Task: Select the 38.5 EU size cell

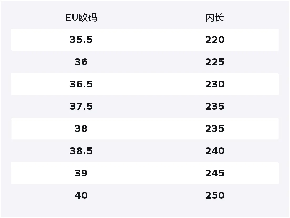Action: [x=81, y=151]
